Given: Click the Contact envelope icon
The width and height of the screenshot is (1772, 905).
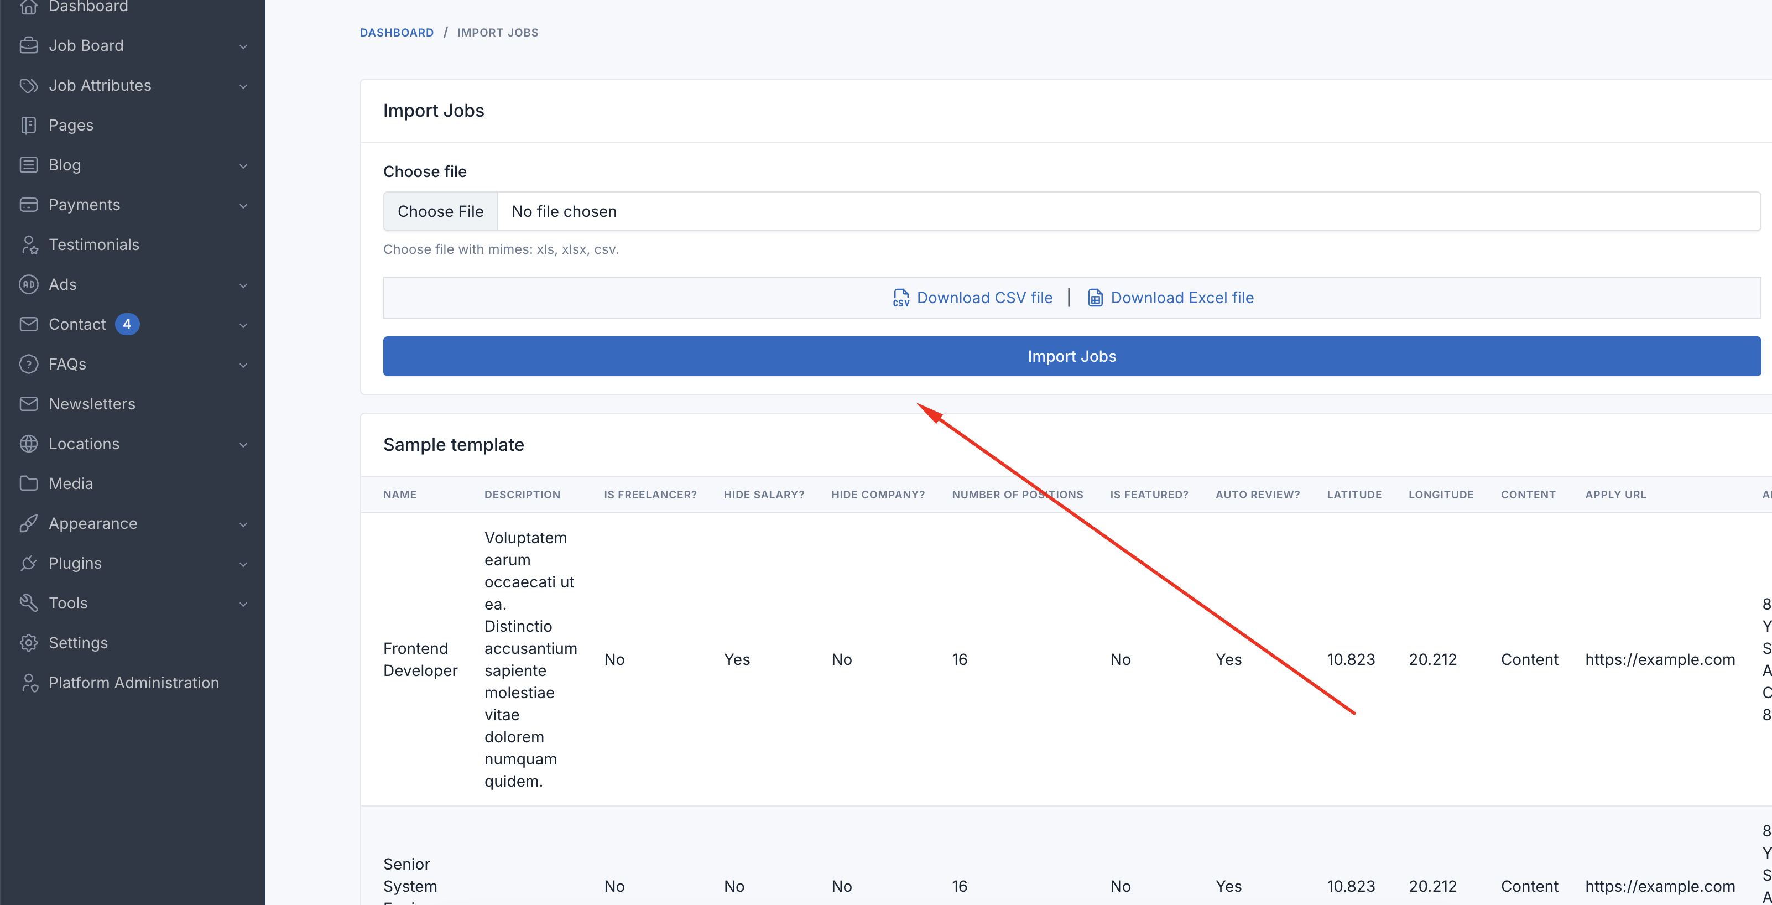Looking at the screenshot, I should click(x=28, y=324).
